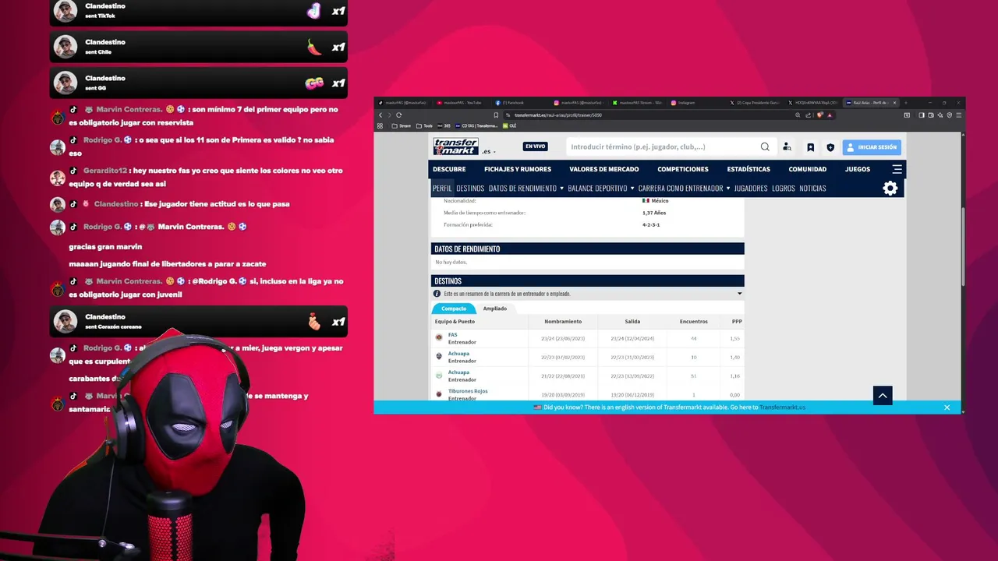Open the bookmark watchlist icon
The height and width of the screenshot is (561, 998).
pos(810,146)
